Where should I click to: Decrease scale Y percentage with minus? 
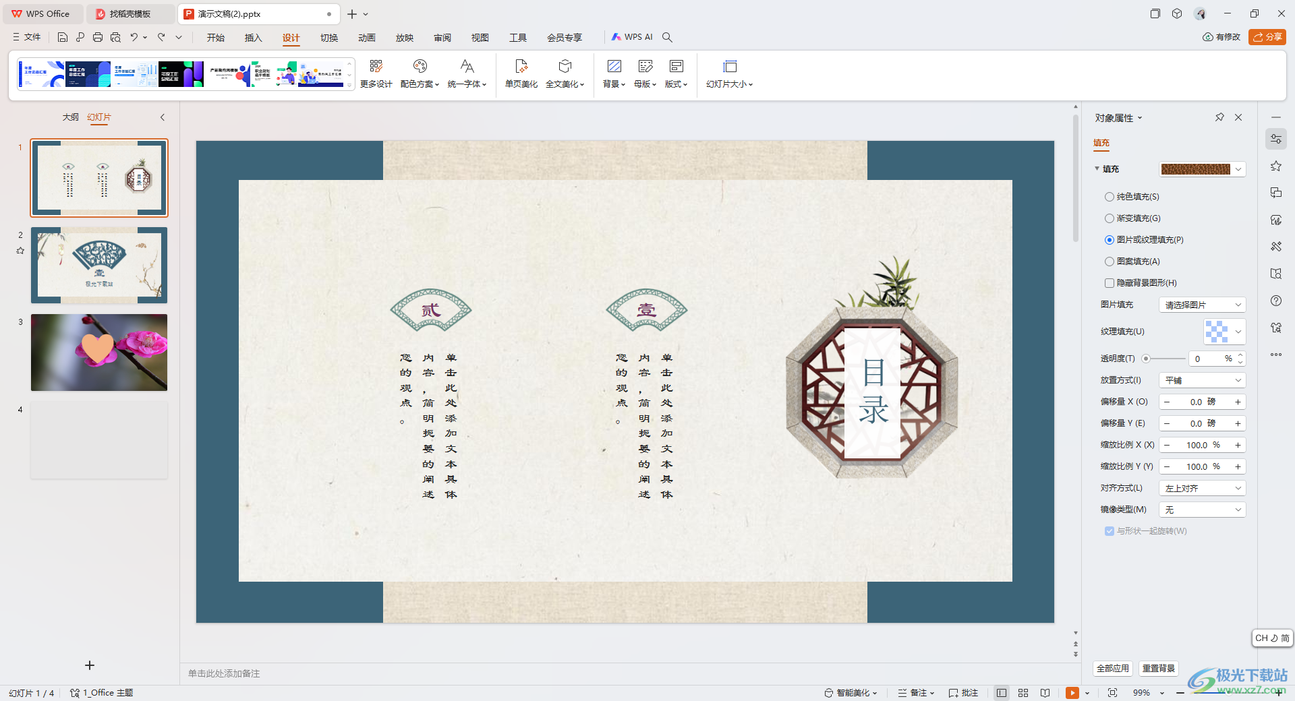1167,466
